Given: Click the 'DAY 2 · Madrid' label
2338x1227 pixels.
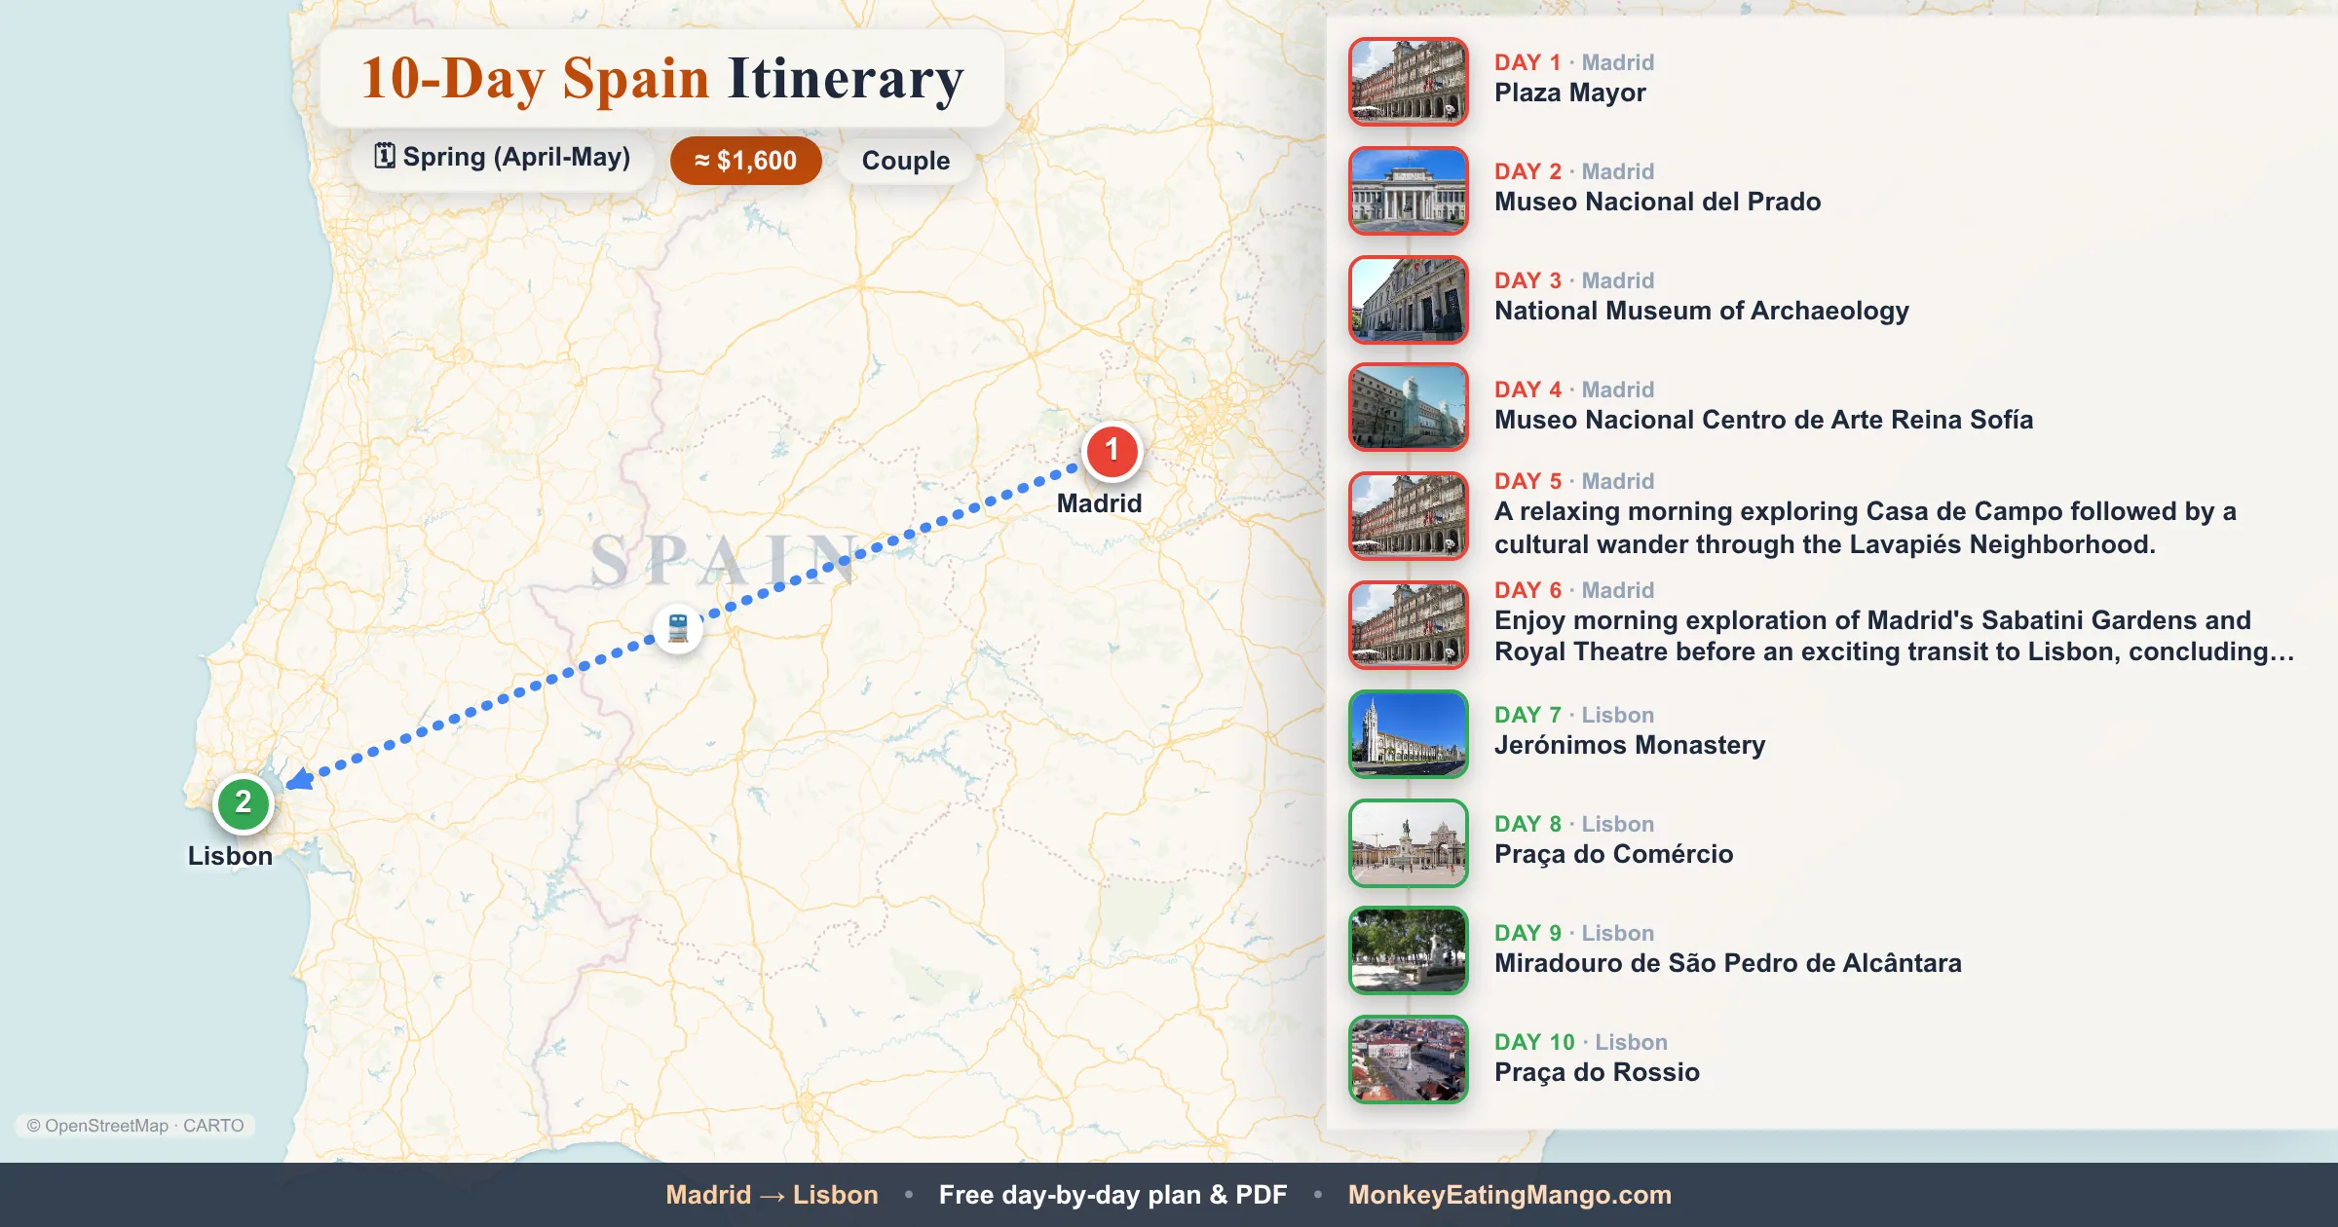Looking at the screenshot, I should click(1574, 171).
